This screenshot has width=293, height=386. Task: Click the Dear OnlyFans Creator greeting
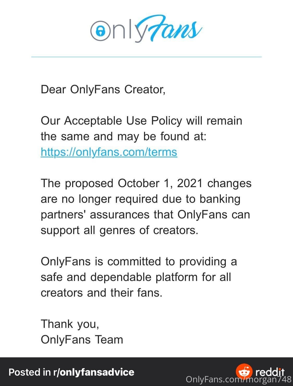(x=103, y=89)
